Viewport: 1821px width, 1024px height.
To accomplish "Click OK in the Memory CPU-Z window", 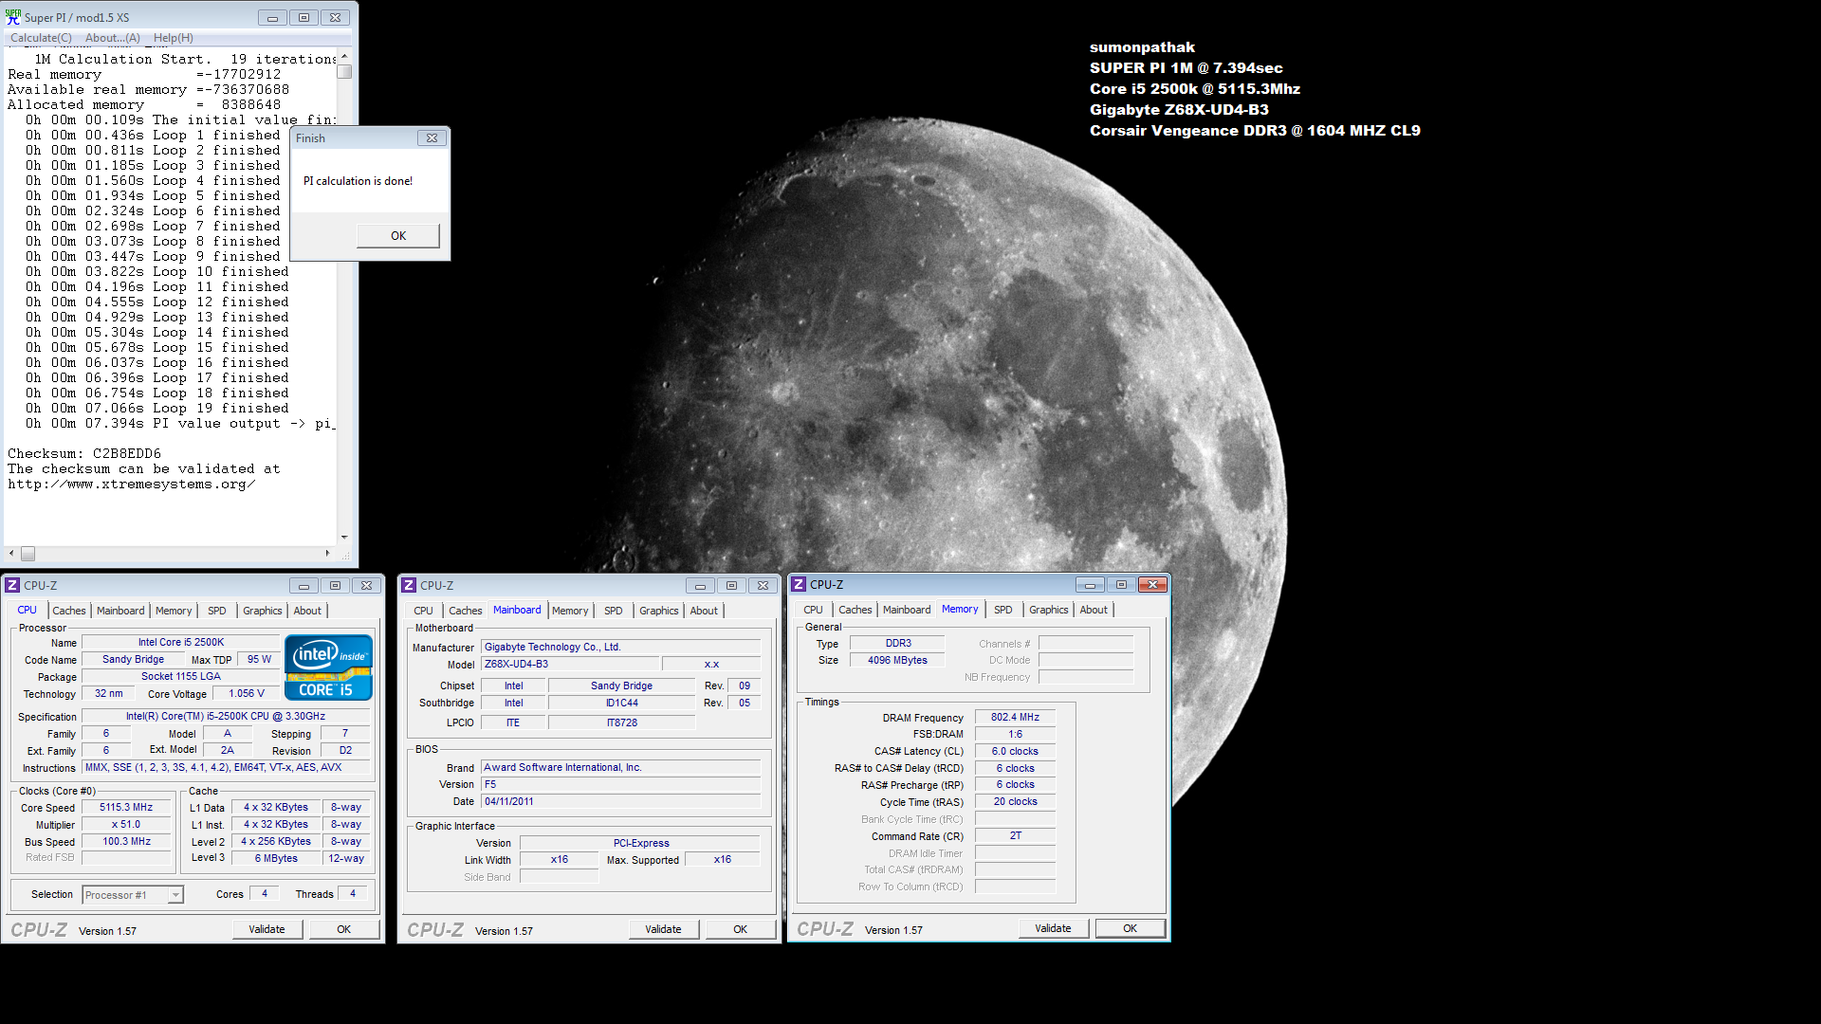I will tap(1131, 928).
